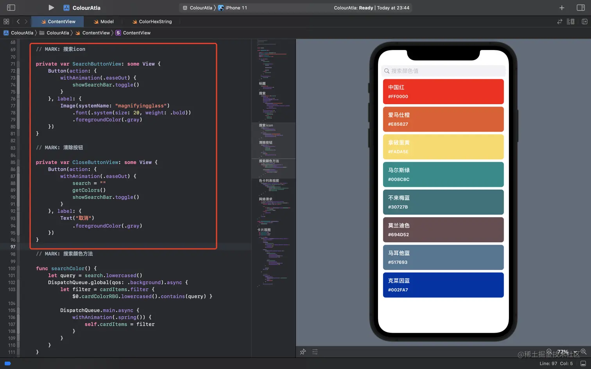
Task: Click the CloseButtonView identifier in code
Action: (95, 162)
